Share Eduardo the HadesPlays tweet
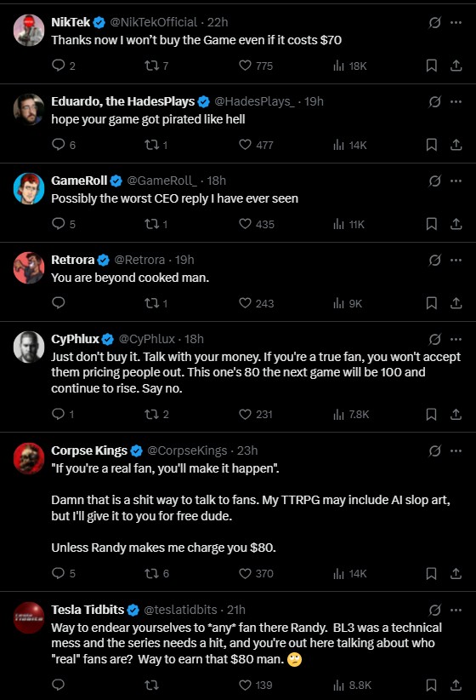Viewport: 476px width, 700px height. pyautogui.click(x=456, y=145)
